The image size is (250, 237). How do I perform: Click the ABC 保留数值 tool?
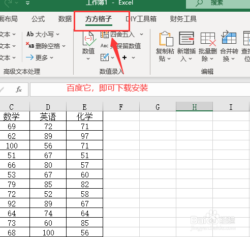point(120,46)
